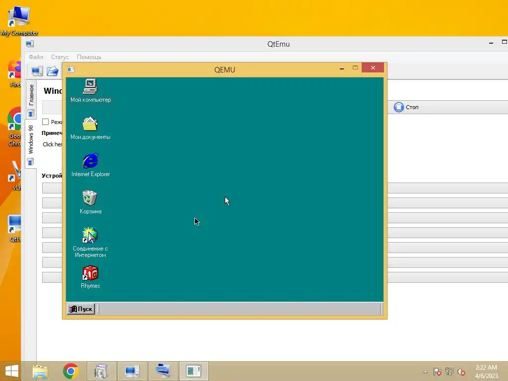The image size is (508, 381).
Task: Click the 'Click her' notes text in QtEmu
Action: pos(53,144)
